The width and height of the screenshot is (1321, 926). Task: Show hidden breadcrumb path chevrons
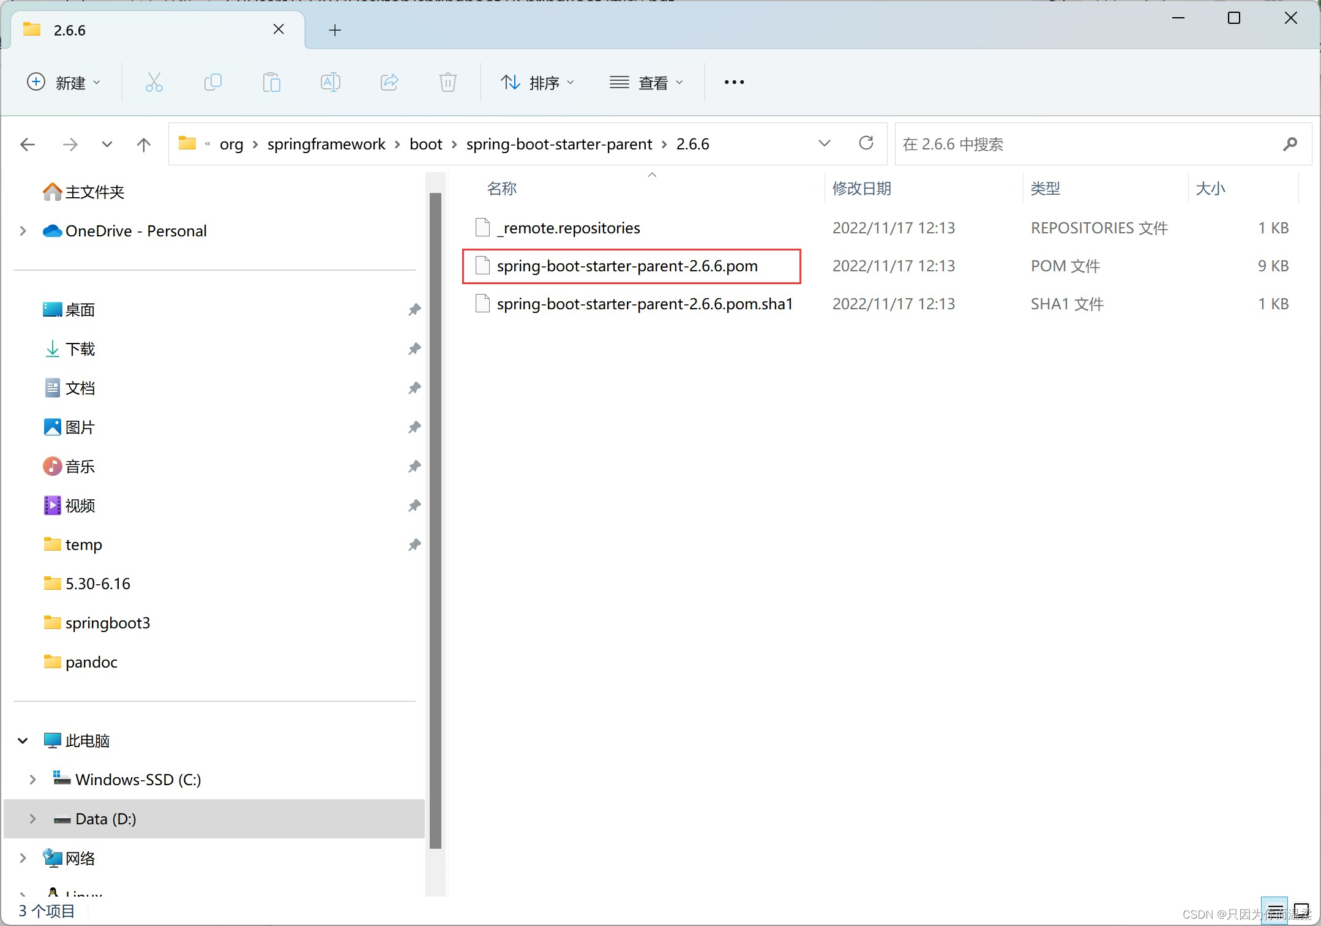208,144
